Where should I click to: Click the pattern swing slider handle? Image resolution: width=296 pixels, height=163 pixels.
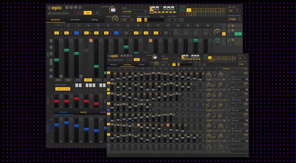point(146,20)
